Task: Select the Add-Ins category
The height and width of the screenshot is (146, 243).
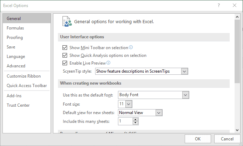Action: click(27, 96)
